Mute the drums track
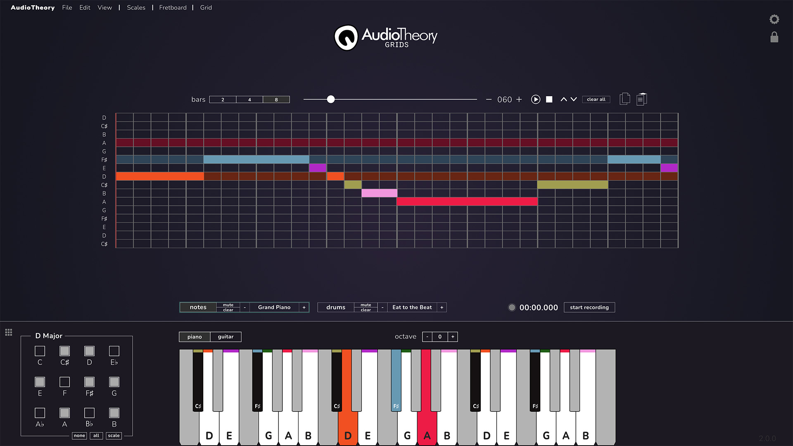 (365, 305)
